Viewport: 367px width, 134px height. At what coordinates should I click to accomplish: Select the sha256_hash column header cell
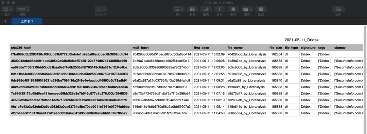(x=70, y=48)
